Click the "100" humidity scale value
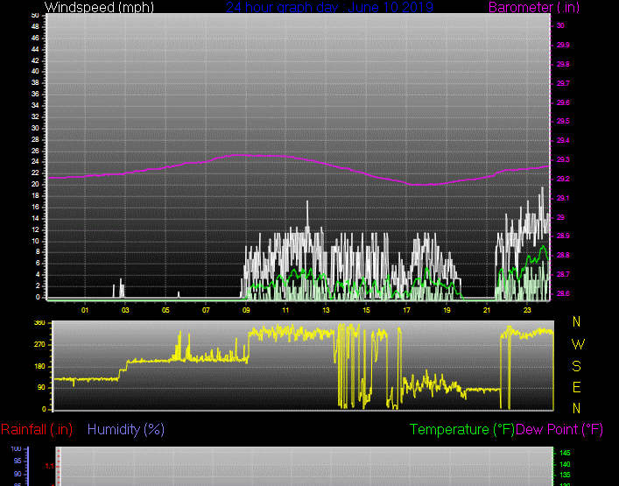 16,449
